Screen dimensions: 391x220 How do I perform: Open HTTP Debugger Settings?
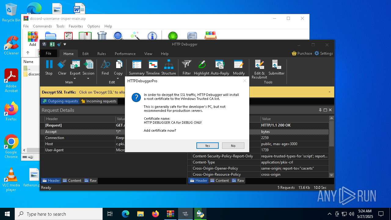(x=323, y=53)
